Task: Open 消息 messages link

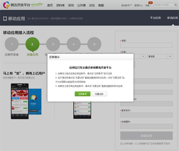Action: click(x=147, y=6)
